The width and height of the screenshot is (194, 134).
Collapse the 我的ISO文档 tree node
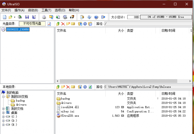pos(3,97)
